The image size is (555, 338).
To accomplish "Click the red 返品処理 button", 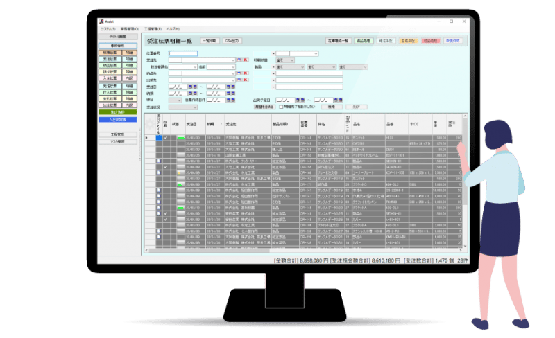I will click(430, 41).
